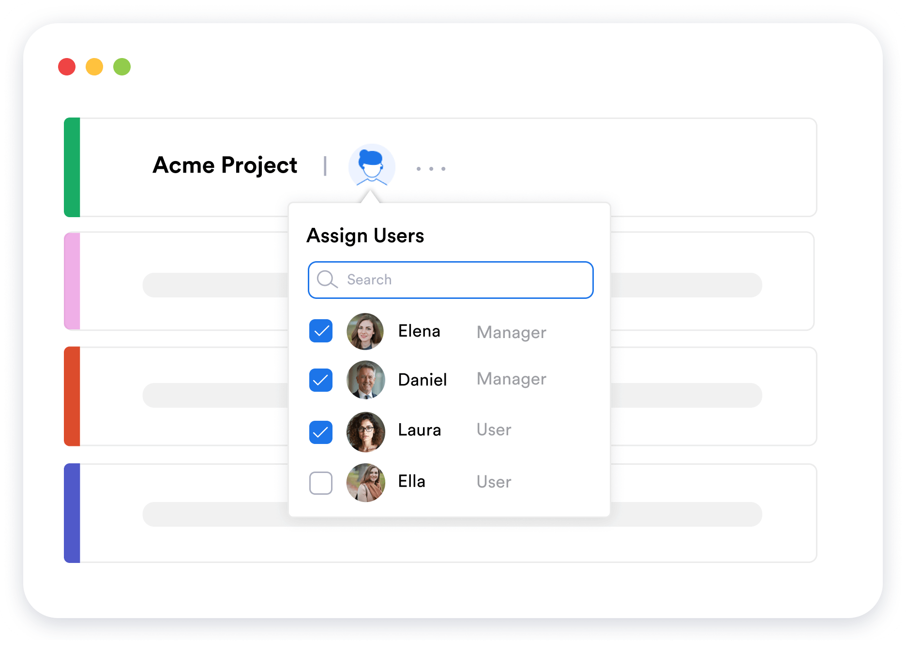Click the Acme Project title
This screenshot has height=650, width=906.
225,165
